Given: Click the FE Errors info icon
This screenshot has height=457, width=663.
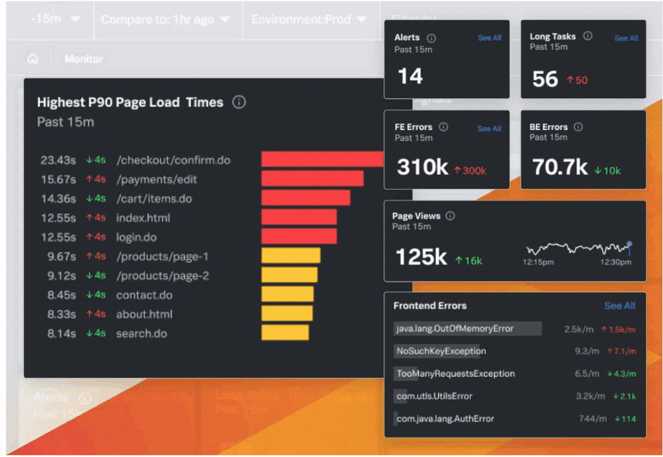Looking at the screenshot, I should (x=444, y=127).
